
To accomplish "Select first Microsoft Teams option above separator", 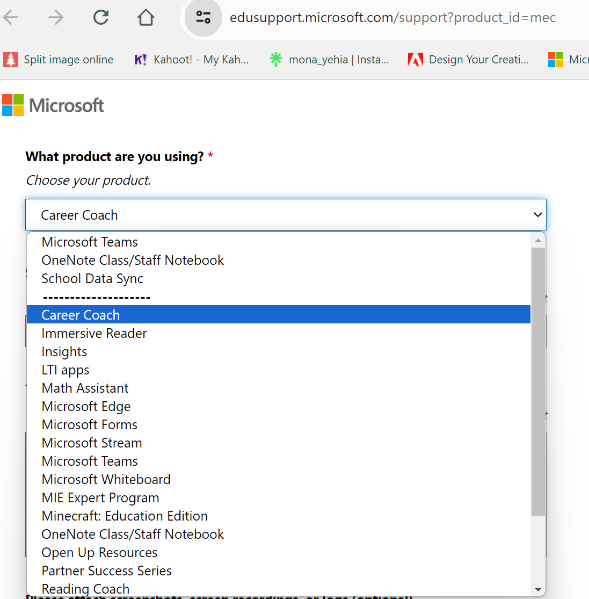I will click(279, 242).
